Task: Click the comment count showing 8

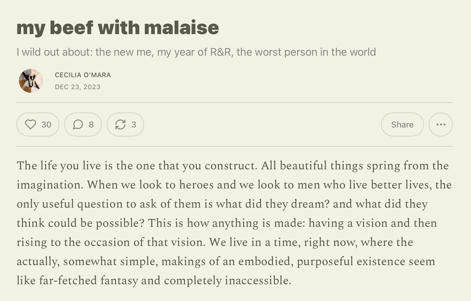Action: (x=91, y=124)
